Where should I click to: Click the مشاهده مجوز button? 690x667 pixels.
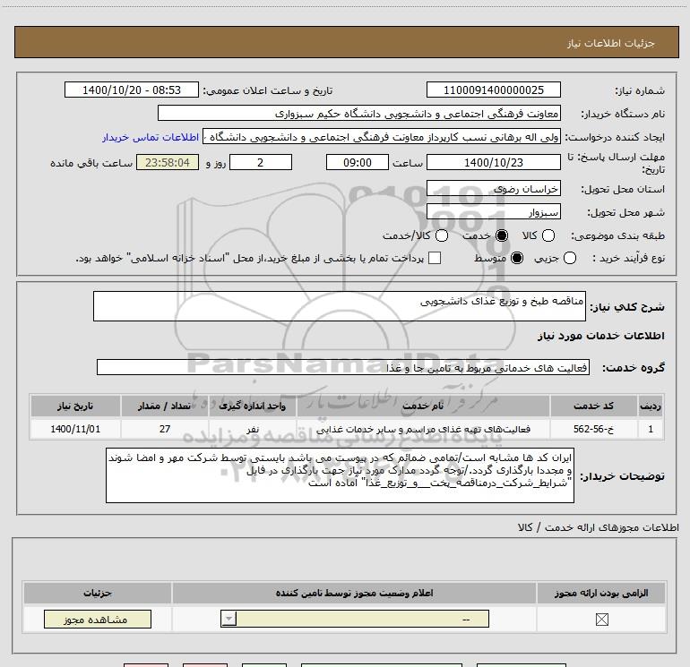click(98, 619)
